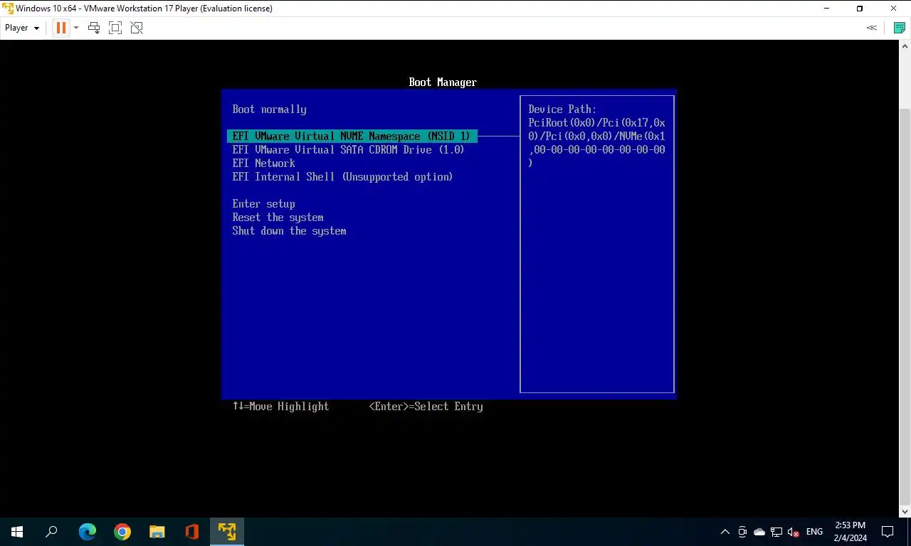Screen dimensions: 911x546
Task: Enter full screen mode icon
Action: click(x=115, y=28)
